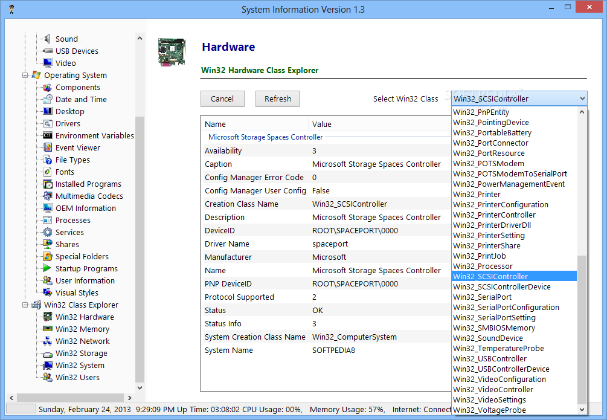Click the tree horizontal scroll left arrow
The height and width of the screenshot is (420, 607).
(x=11, y=398)
